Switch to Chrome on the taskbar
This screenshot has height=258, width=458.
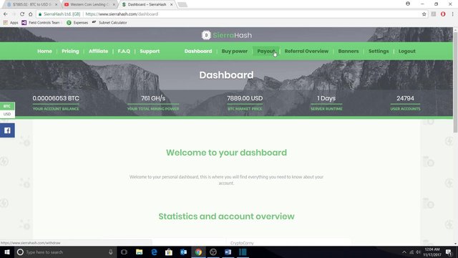pos(198,252)
